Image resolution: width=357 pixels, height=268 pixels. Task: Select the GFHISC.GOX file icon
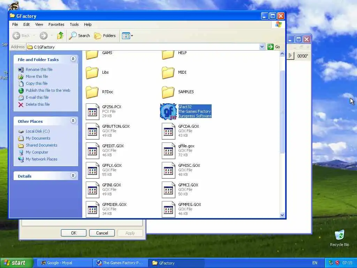(168, 170)
